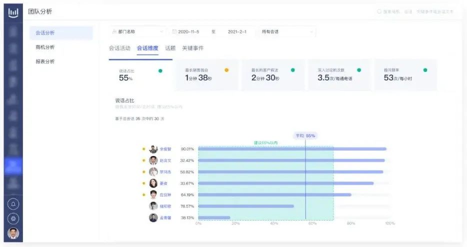Click the 33.67% value
Screen dimensions: 467x247
(187, 183)
